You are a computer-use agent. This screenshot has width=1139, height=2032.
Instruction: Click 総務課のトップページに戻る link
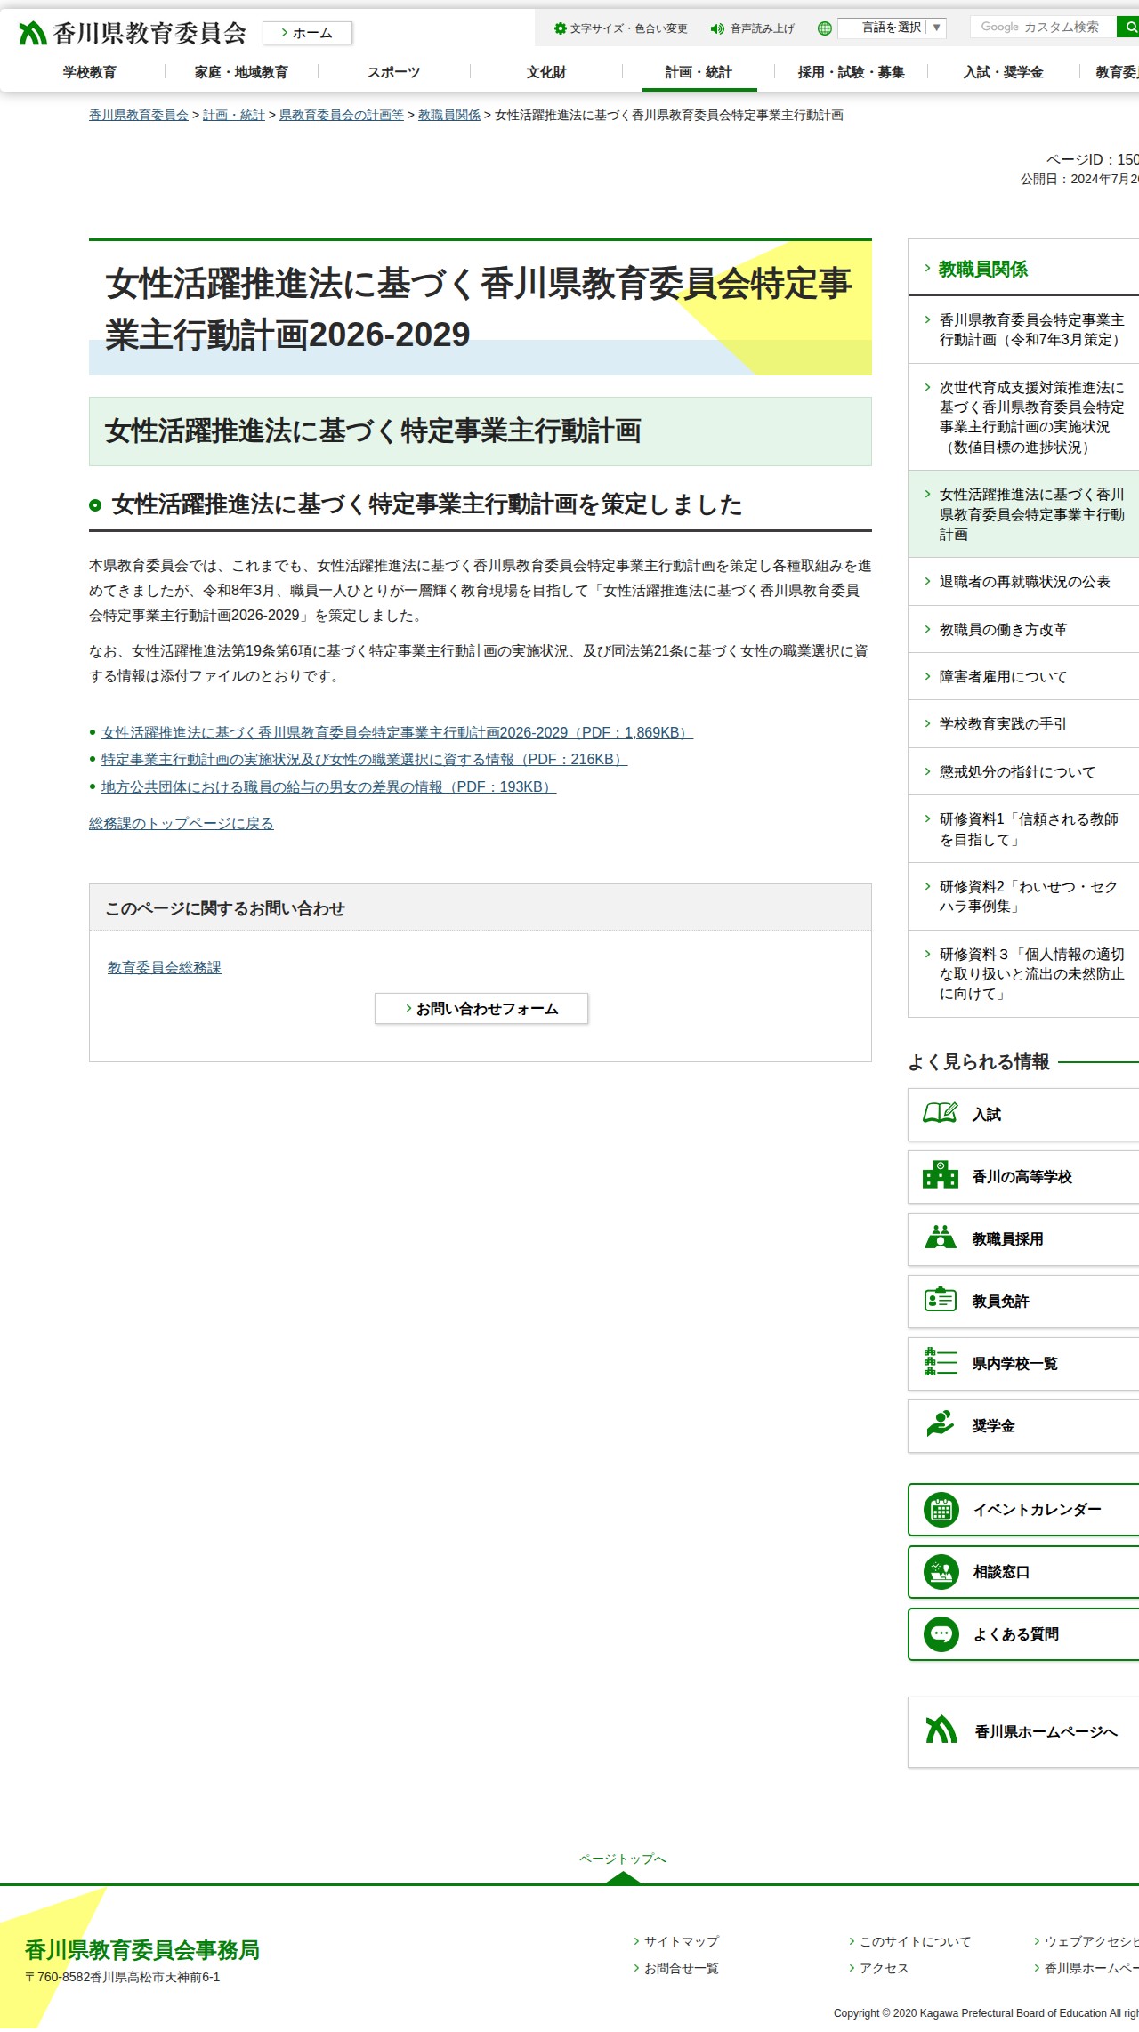coord(182,824)
